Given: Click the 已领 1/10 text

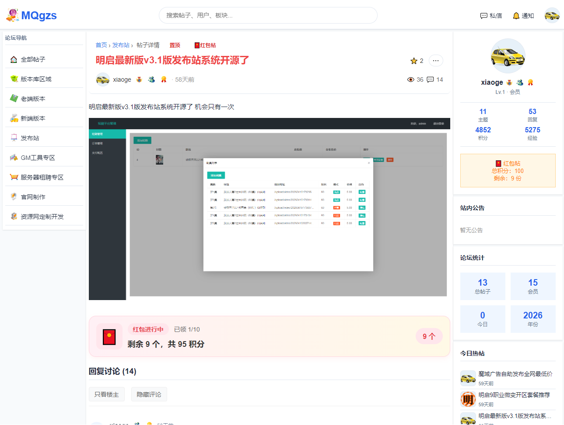Looking at the screenshot, I should 187,329.
